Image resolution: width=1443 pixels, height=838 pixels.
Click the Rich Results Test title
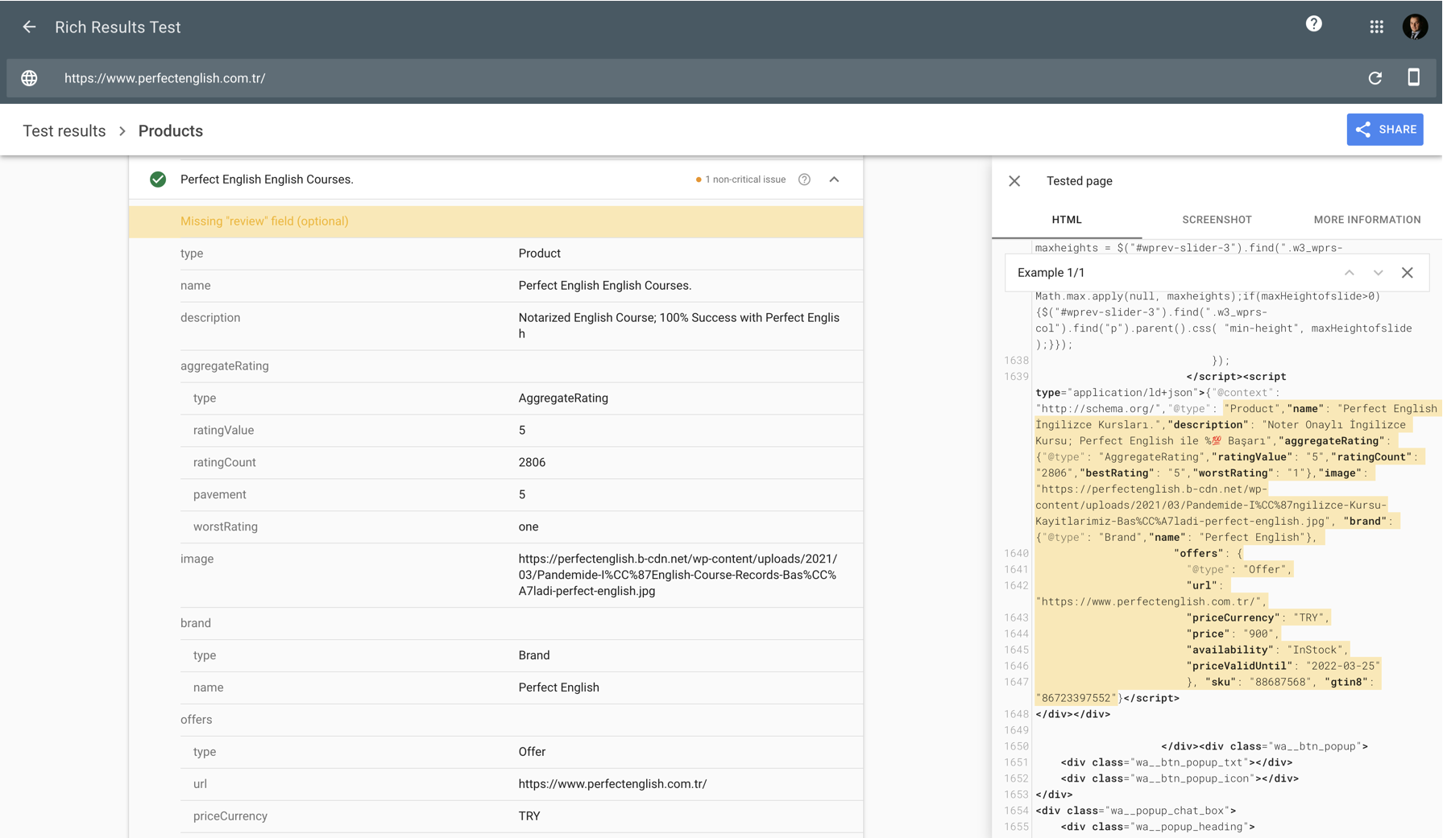[118, 27]
